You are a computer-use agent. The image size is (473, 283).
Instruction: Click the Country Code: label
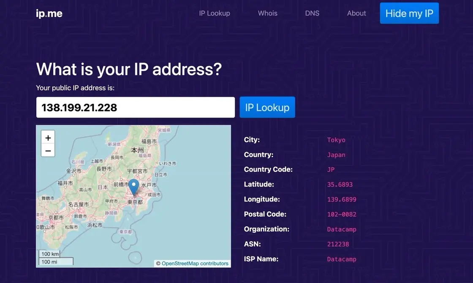click(x=268, y=169)
